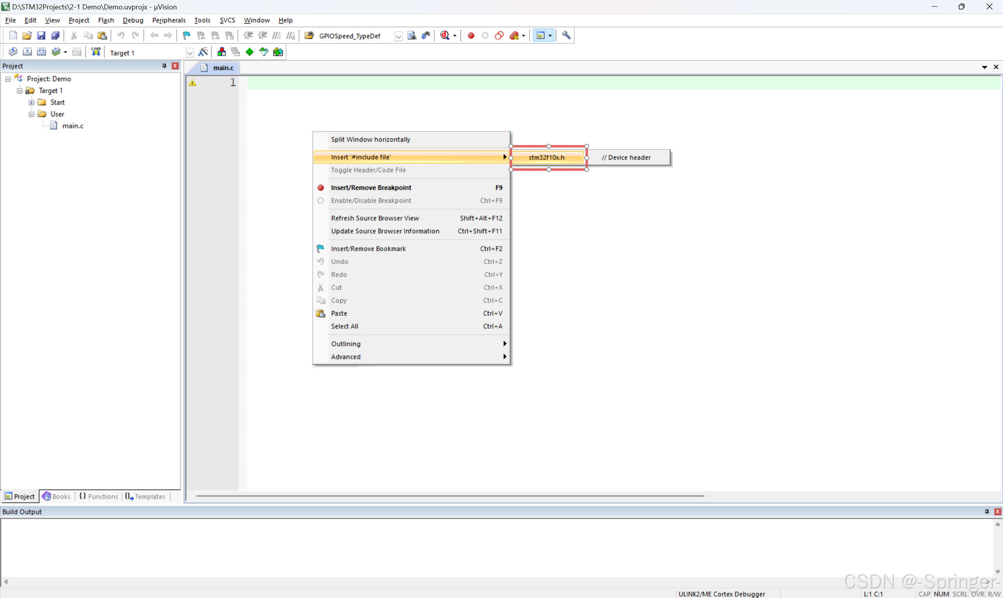This screenshot has width=1003, height=598.
Task: Click the Manage Project Items icon
Action: point(221,52)
